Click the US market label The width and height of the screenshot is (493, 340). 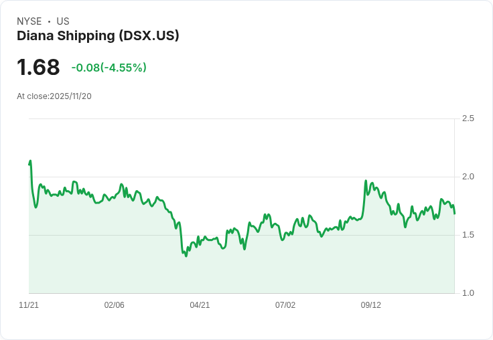[63, 21]
